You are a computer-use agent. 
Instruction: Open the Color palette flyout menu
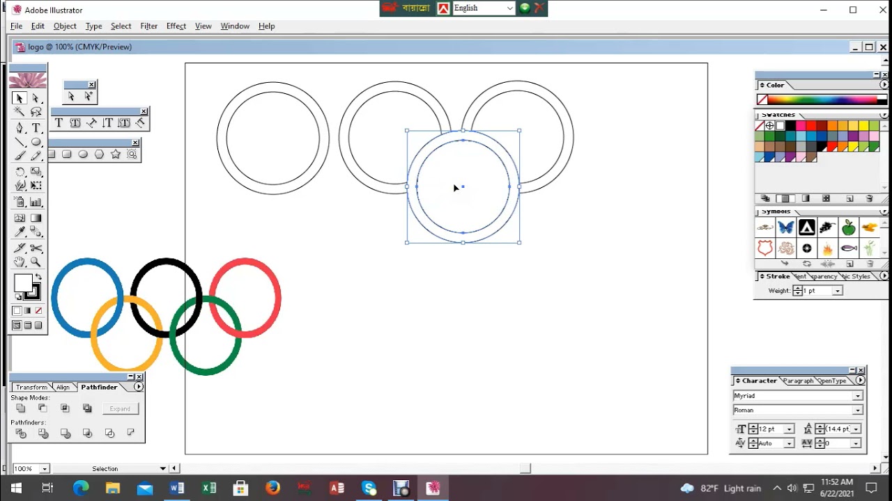click(884, 85)
